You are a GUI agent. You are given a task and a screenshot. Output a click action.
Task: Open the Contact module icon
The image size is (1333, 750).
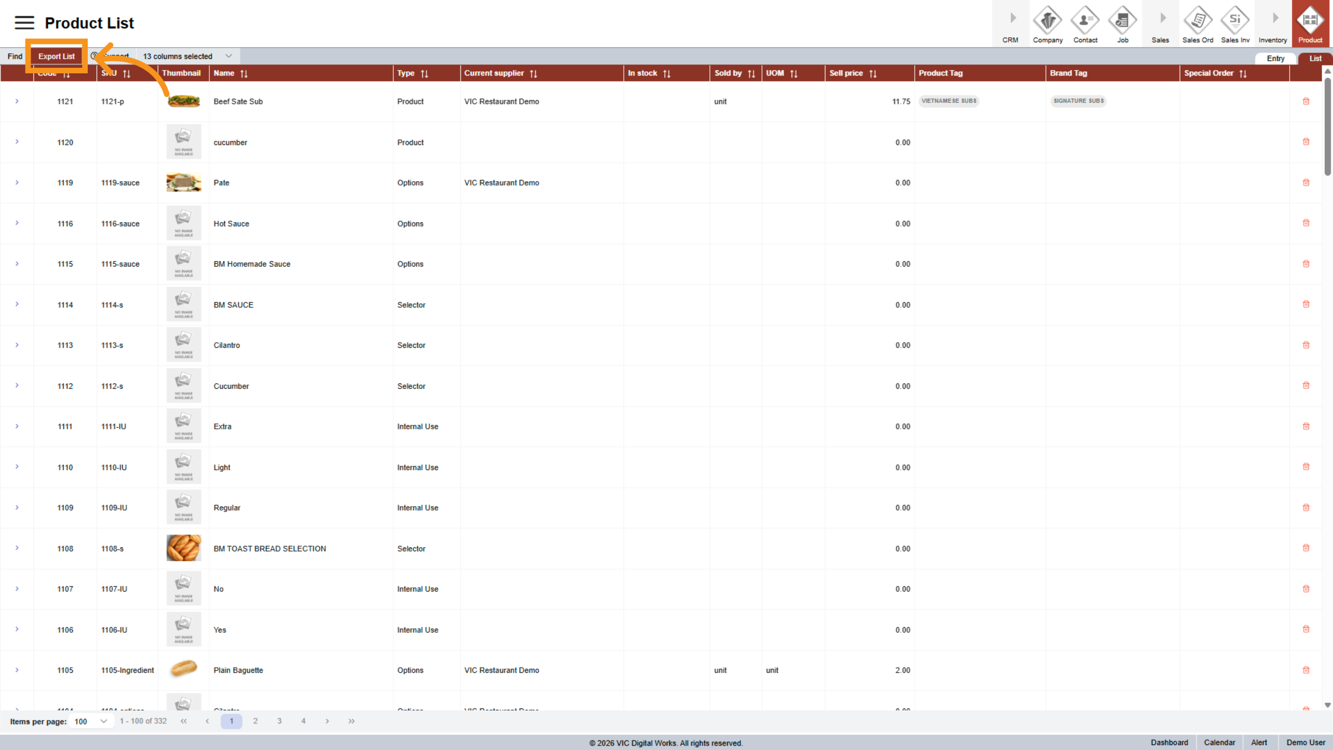[1085, 23]
